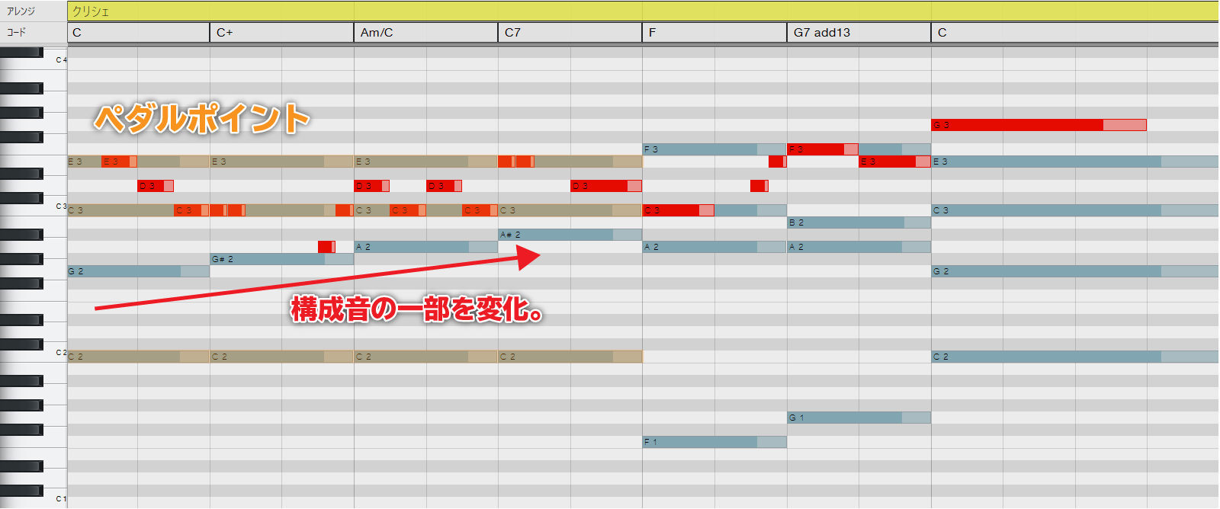Select the A2 note in the F bar
The height and width of the screenshot is (509, 1220).
click(714, 247)
